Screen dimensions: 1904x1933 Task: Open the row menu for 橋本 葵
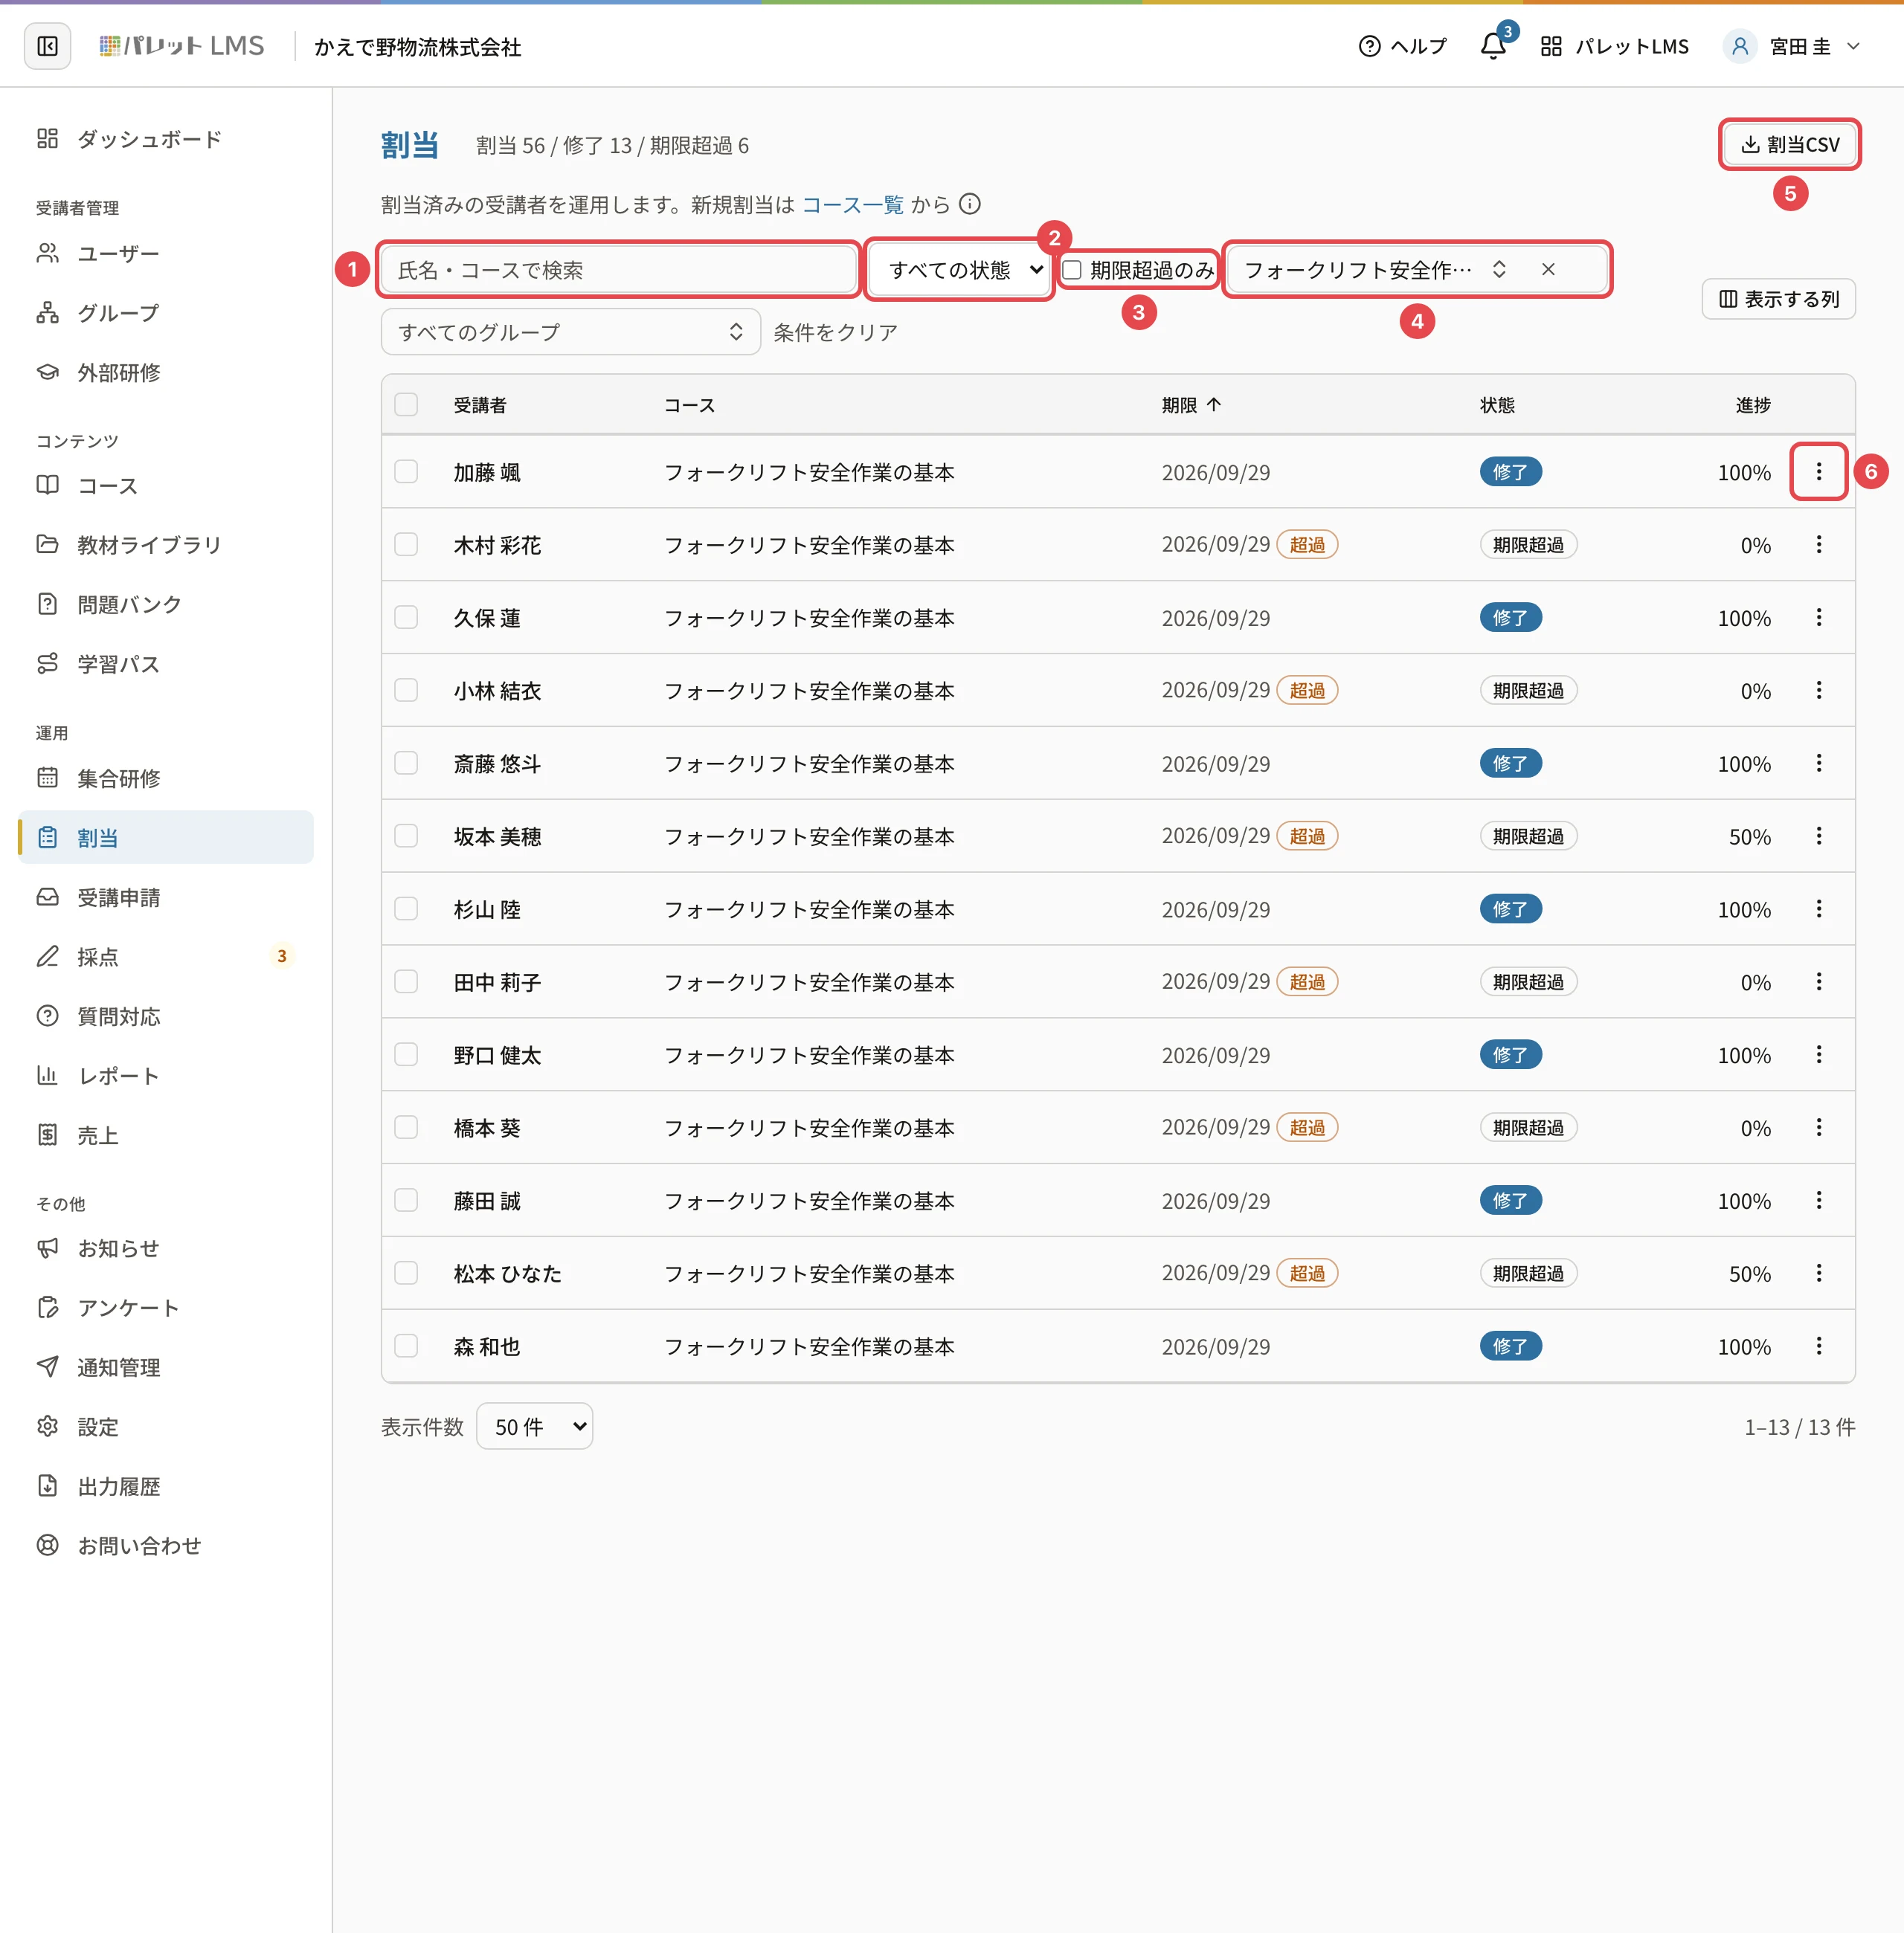tap(1818, 1127)
